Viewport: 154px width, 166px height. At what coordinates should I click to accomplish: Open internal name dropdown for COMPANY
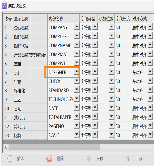coord(77,27)
